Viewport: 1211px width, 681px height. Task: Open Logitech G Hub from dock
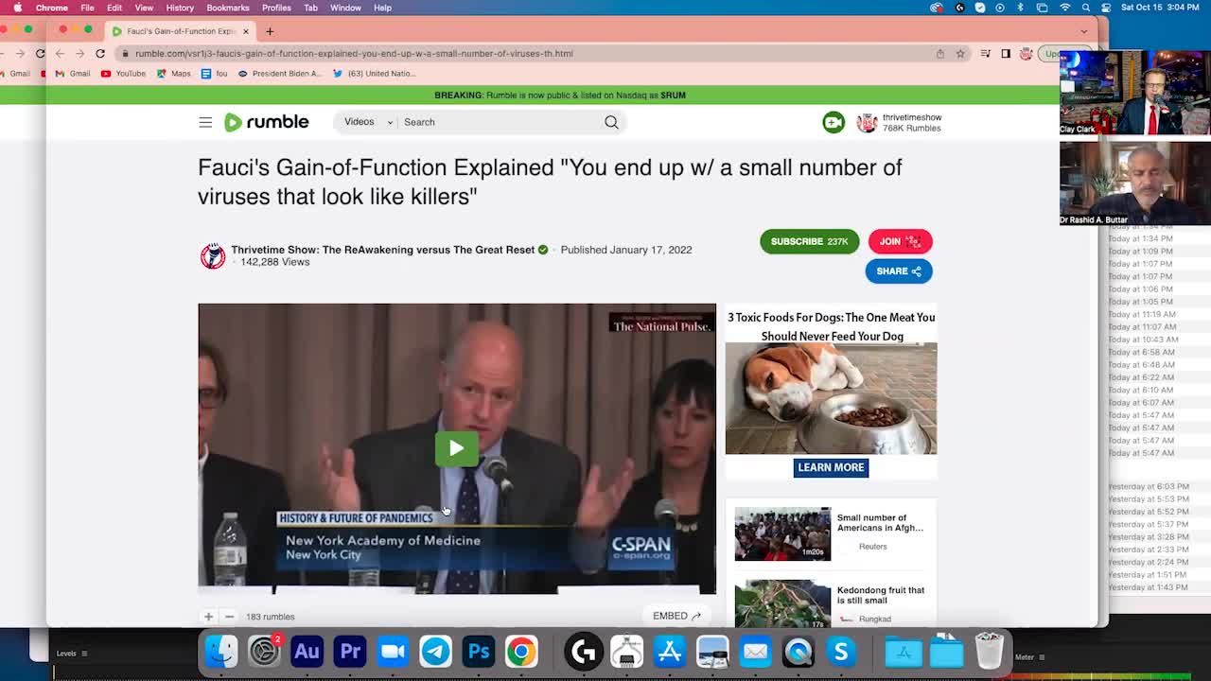click(x=584, y=652)
